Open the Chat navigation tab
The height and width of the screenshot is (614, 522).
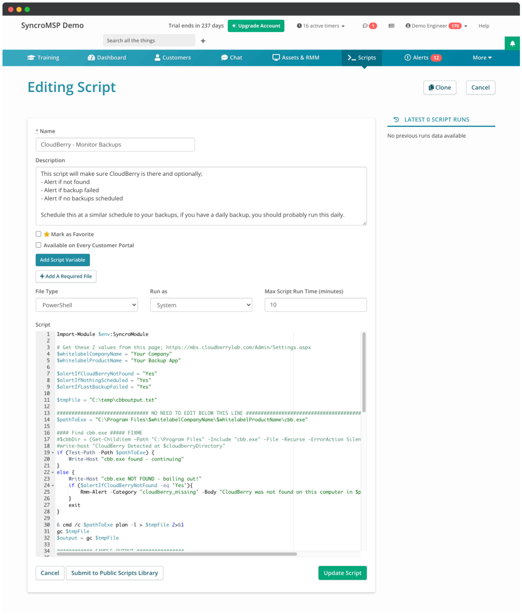[231, 58]
